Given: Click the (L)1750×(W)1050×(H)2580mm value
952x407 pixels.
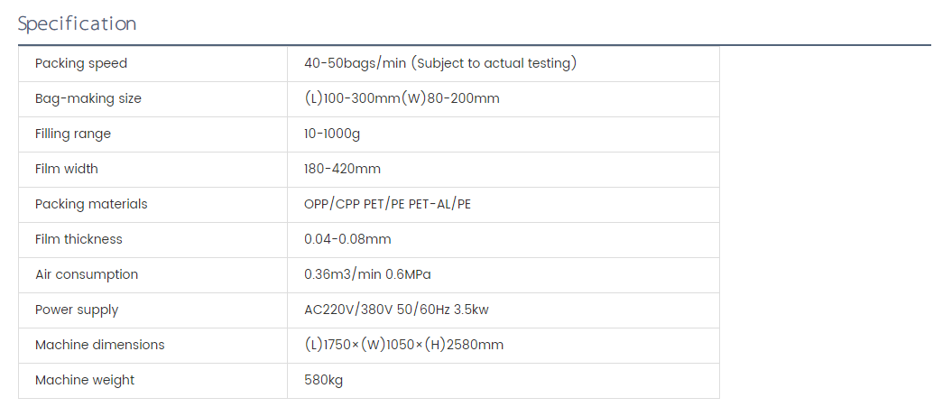Looking at the screenshot, I should [x=403, y=345].
